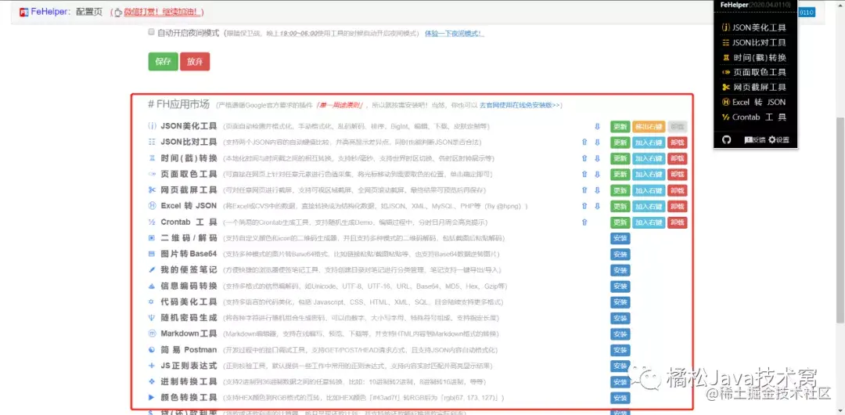This screenshot has width=845, height=415.
Task: Click the 二维码/解码 row icon
Action: tap(152, 238)
